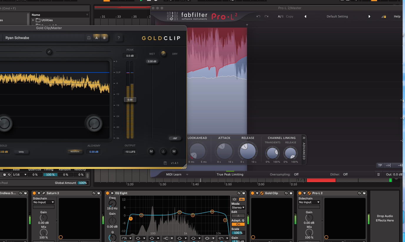
Task: Open the Ryan Schwabe preset menu
Action: 44,38
